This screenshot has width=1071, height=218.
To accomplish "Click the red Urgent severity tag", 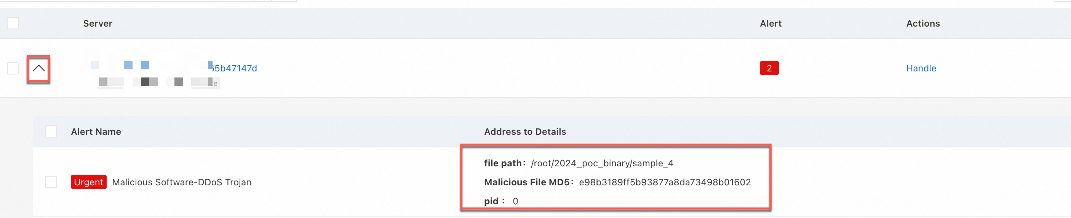I will 89,182.
